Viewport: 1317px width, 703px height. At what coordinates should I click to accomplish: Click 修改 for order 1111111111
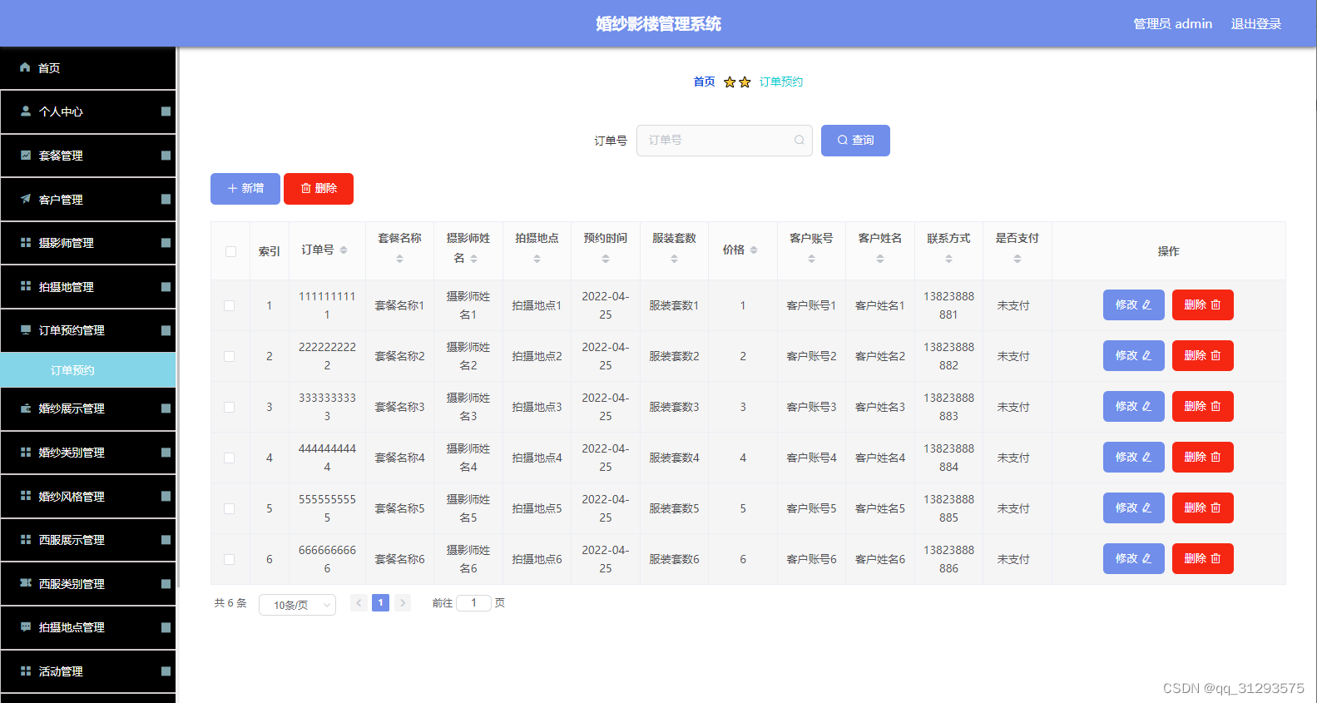[1133, 304]
